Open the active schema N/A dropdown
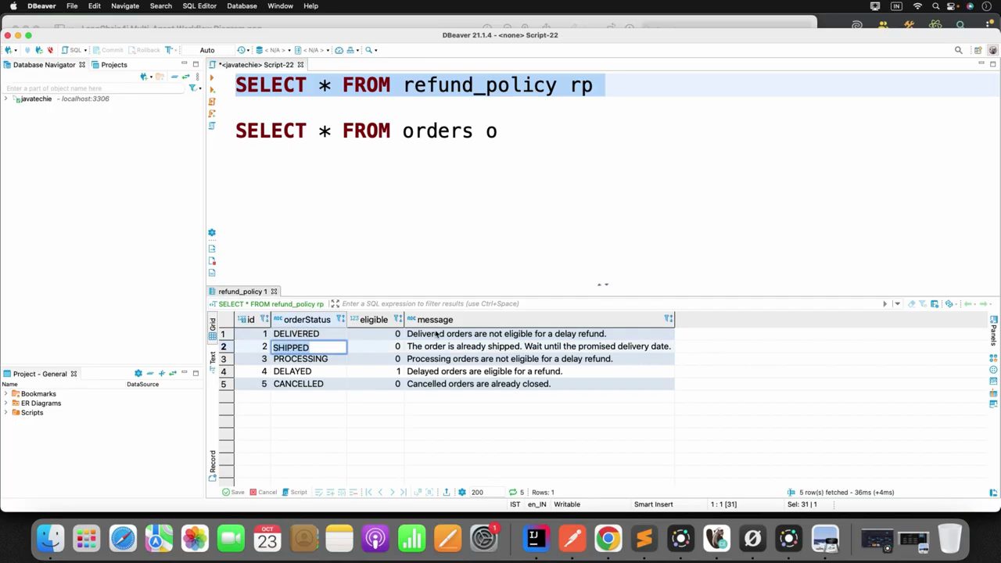This screenshot has width=1001, height=563. 312,50
